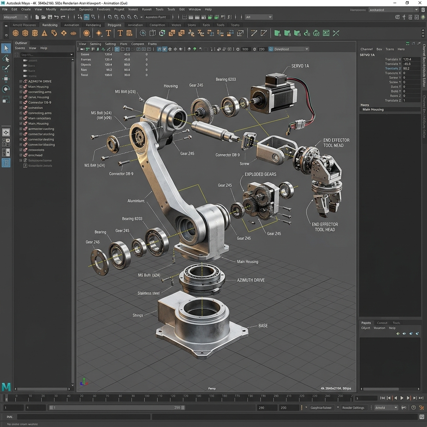
Task: Pick the Paint selection brush tool
Action: pos(6,68)
